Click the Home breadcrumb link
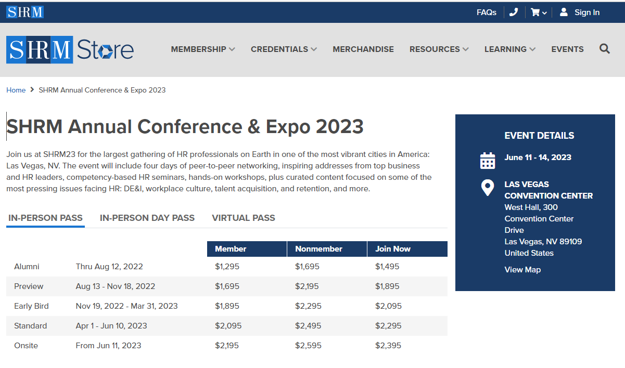This screenshot has height=368, width=625. (x=16, y=90)
